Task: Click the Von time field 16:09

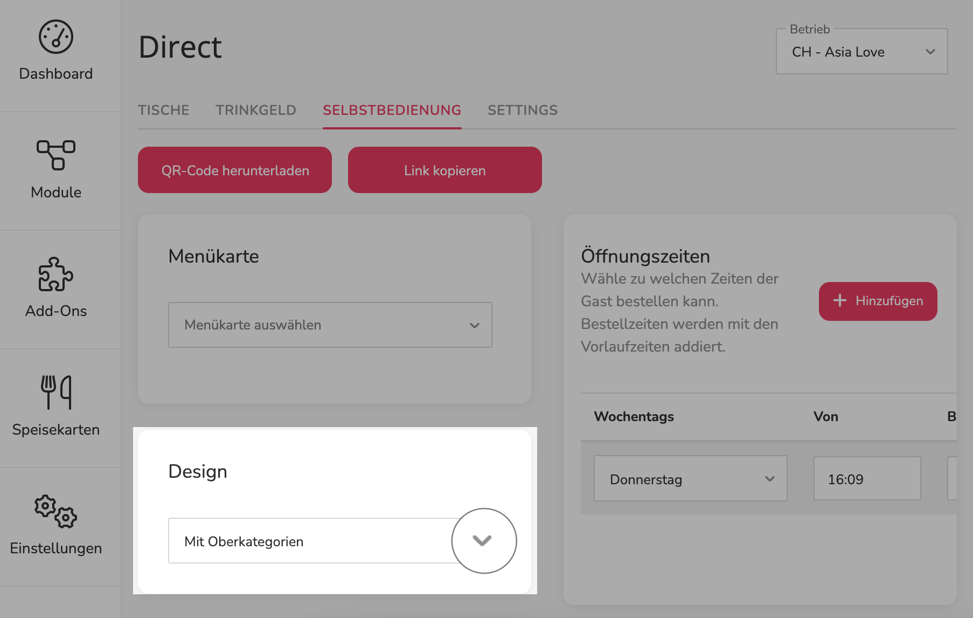Action: [867, 479]
